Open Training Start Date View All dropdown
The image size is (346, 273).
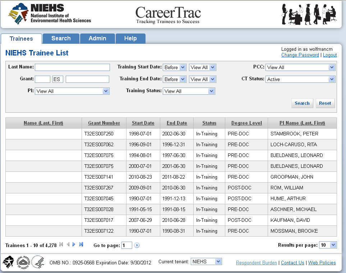203,67
